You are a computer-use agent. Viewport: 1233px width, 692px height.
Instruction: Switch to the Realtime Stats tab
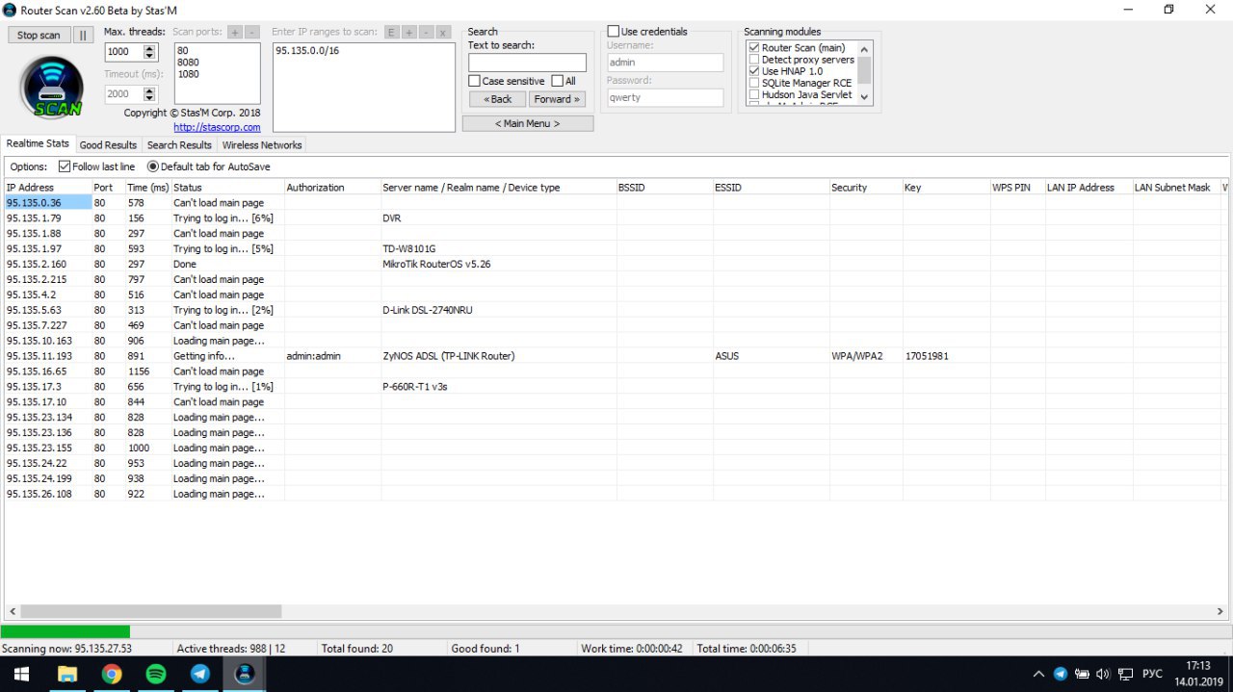[38, 143]
